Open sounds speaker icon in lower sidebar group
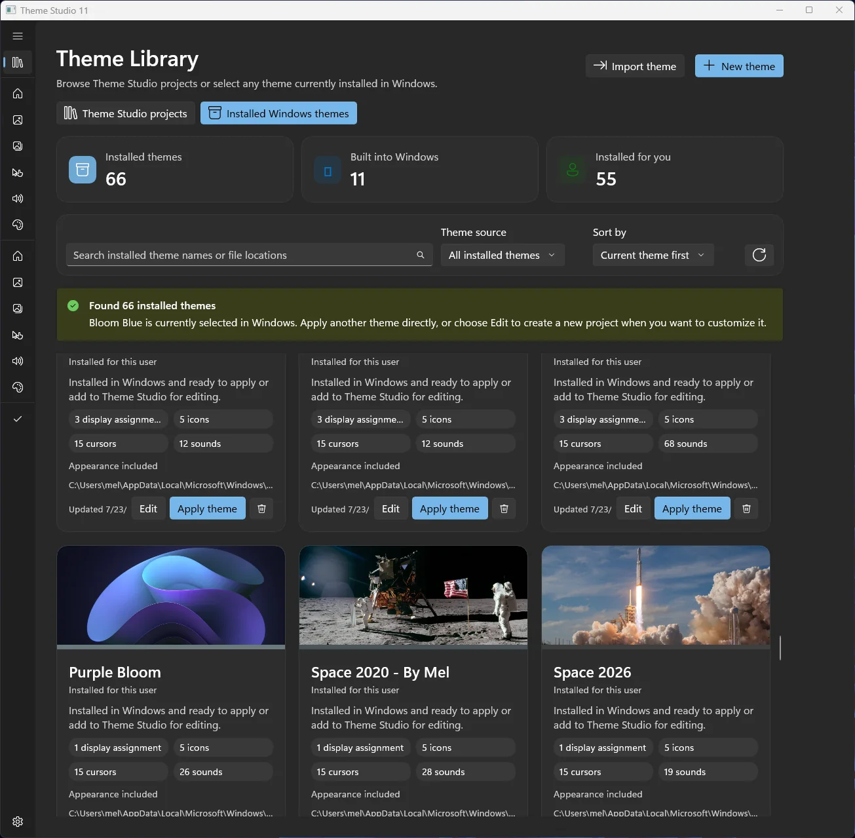Image resolution: width=855 pixels, height=838 pixels. click(x=18, y=361)
